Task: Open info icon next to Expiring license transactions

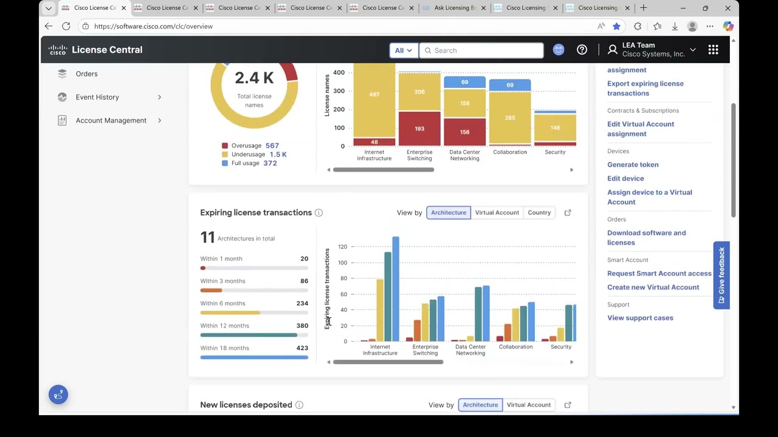Action: click(x=318, y=212)
